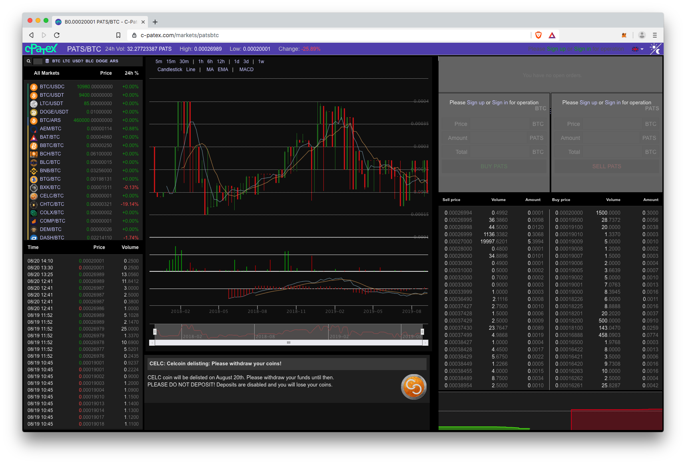686x464 pixels.
Task: Open the MetaMask fox extension
Action: [624, 35]
